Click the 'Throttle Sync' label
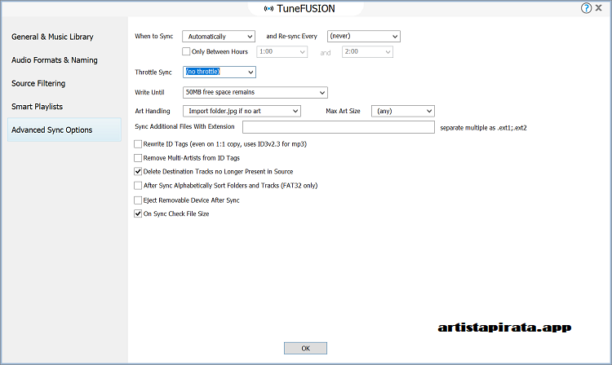The height and width of the screenshot is (365, 612). [153, 72]
